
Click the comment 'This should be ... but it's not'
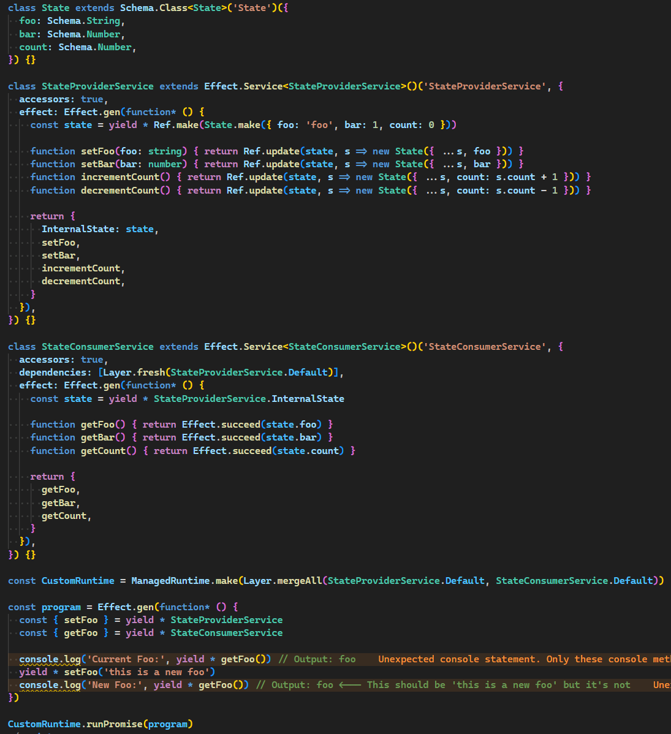[x=498, y=685]
